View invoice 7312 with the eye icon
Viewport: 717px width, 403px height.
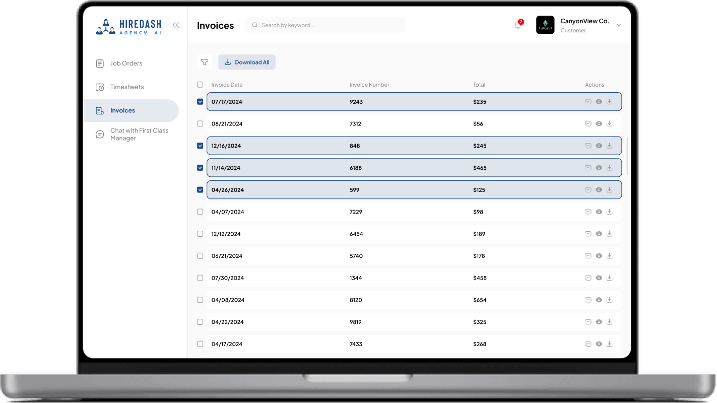coord(599,124)
